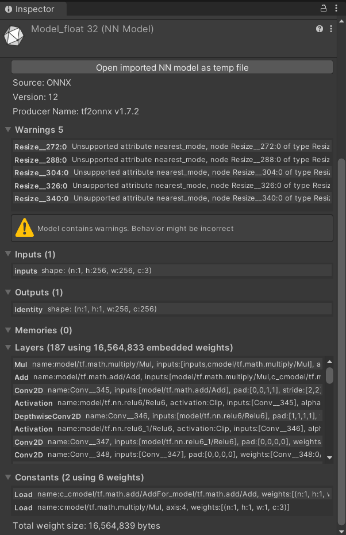Open the Inspector tab options menu
The width and height of the screenshot is (346, 535).
coord(336,8)
